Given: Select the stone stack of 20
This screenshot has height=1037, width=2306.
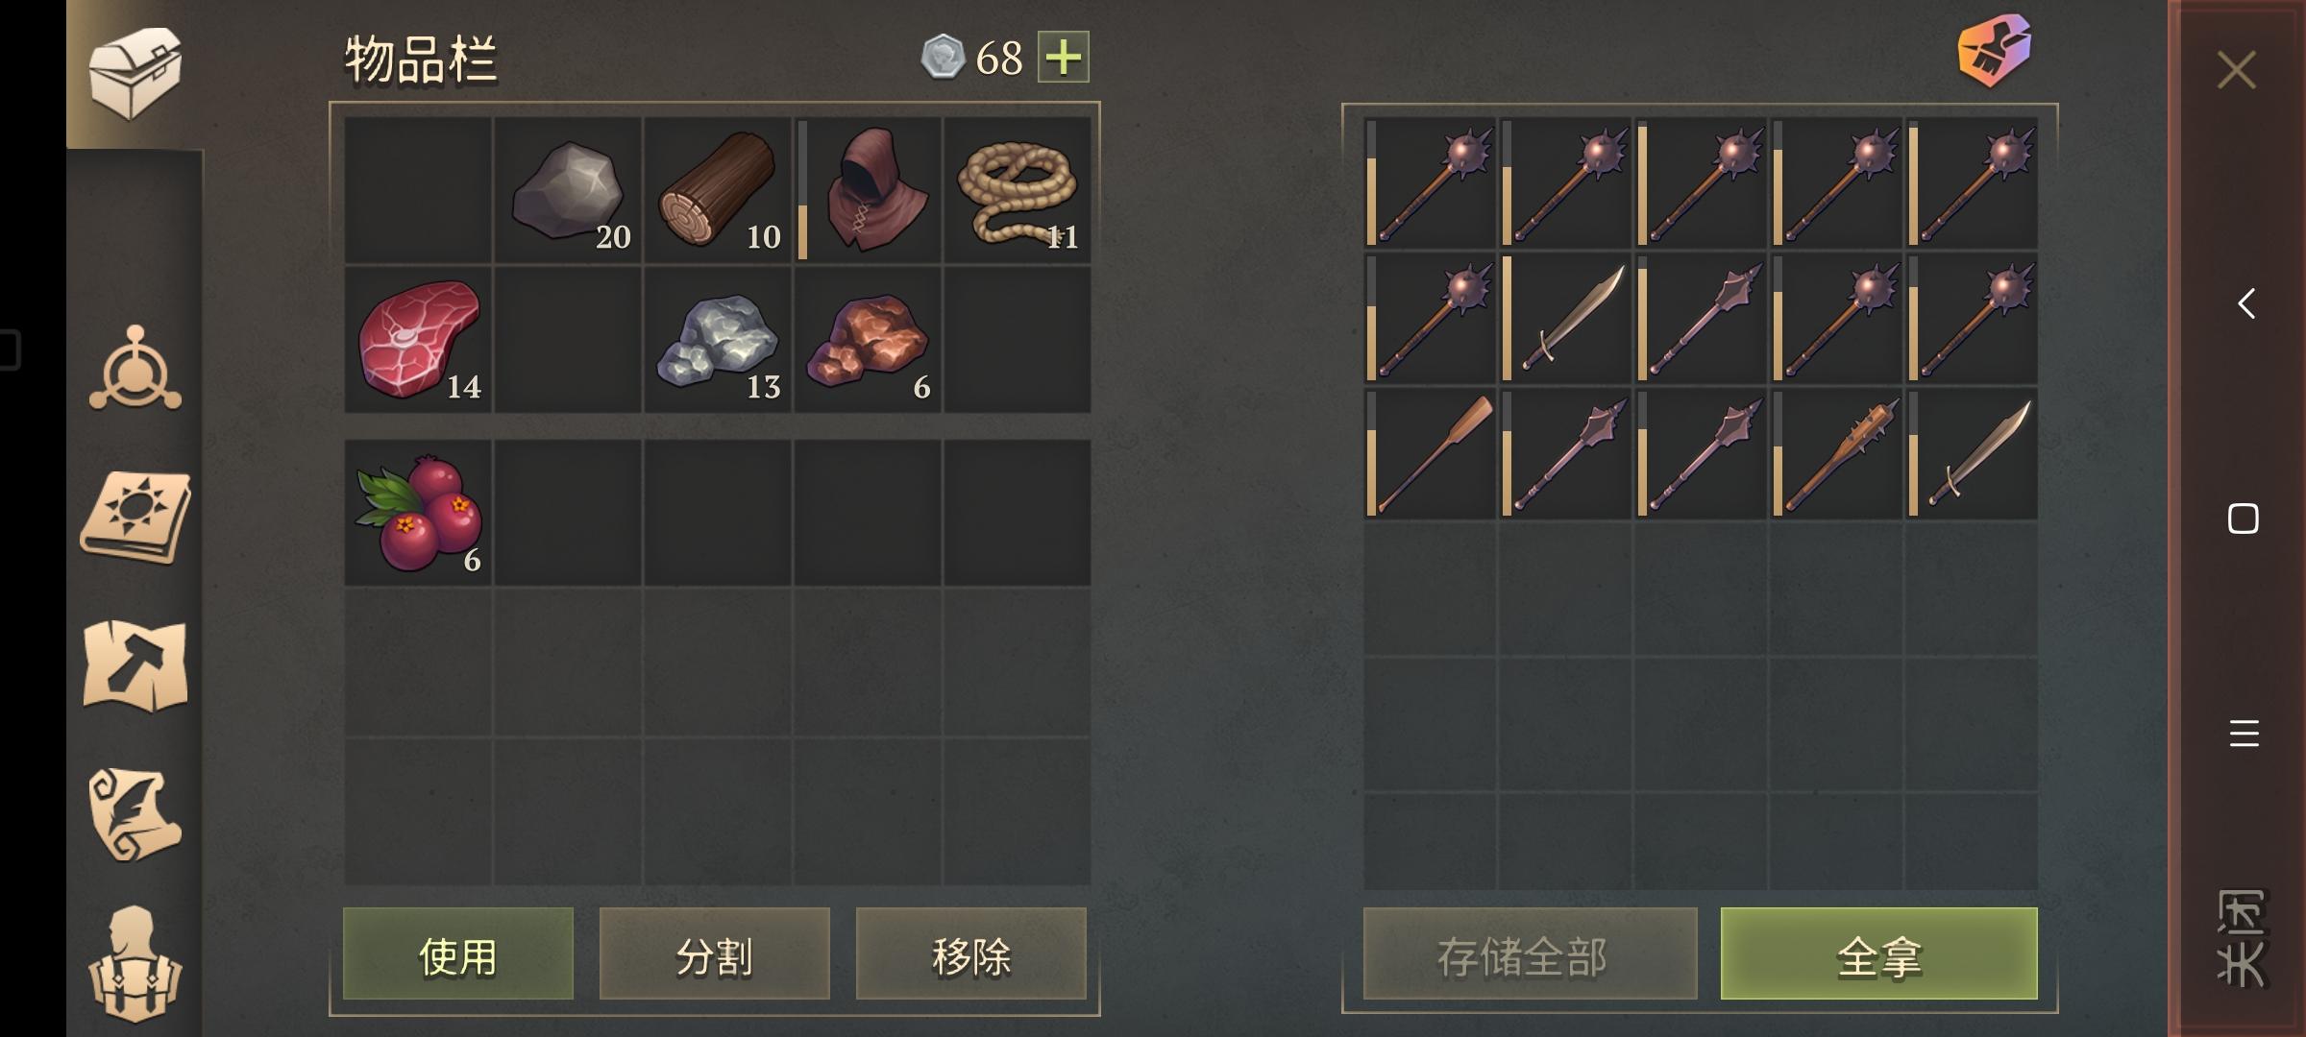Looking at the screenshot, I should pyautogui.click(x=568, y=190).
